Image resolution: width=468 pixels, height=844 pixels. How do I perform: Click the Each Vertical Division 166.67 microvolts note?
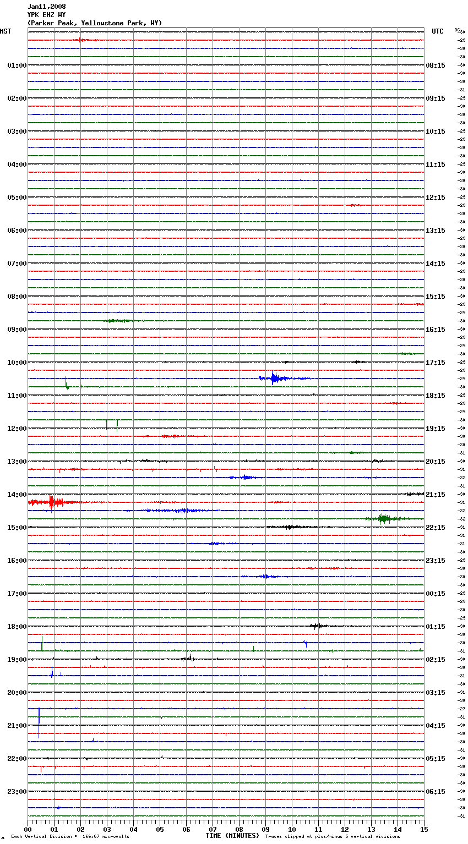point(70,837)
